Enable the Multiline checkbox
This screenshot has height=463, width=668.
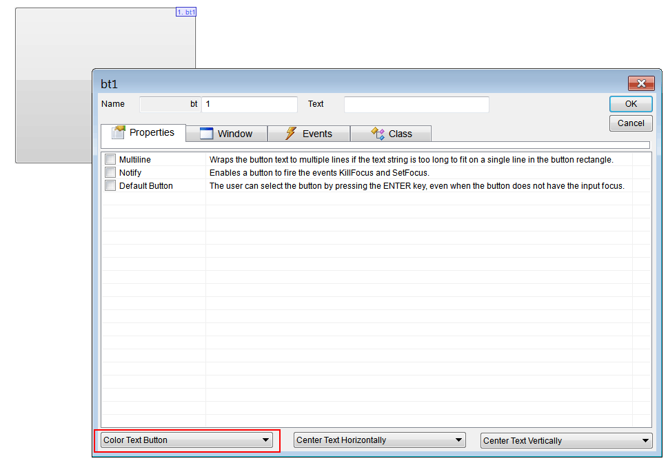point(110,159)
